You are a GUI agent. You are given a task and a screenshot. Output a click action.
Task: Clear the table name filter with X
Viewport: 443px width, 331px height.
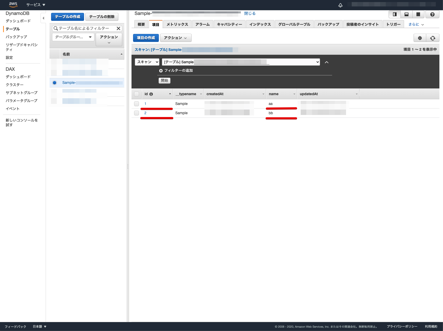[x=119, y=28]
